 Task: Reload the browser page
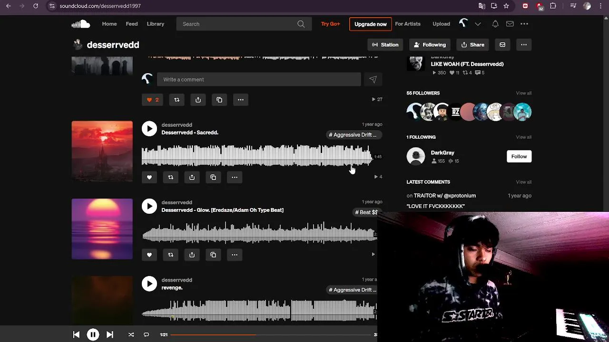[36, 6]
